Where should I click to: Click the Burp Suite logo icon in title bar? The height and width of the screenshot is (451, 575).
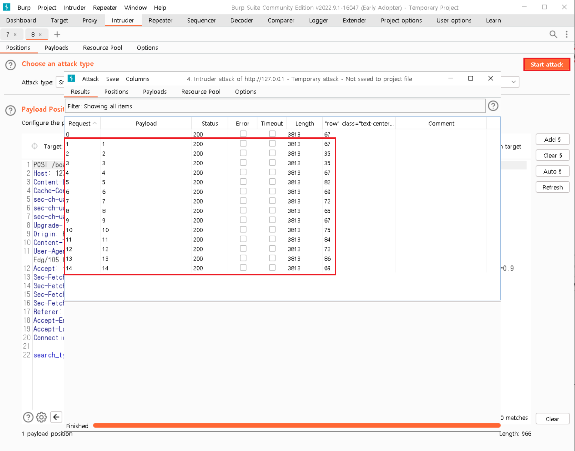(x=6, y=7)
